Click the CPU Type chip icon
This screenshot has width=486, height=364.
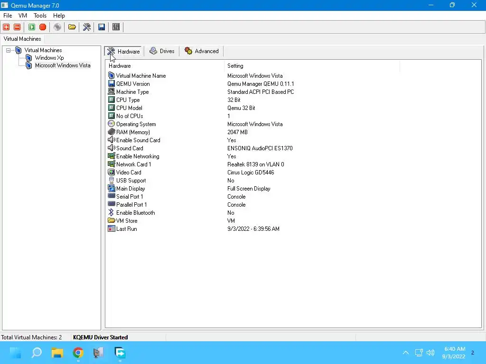(x=111, y=100)
